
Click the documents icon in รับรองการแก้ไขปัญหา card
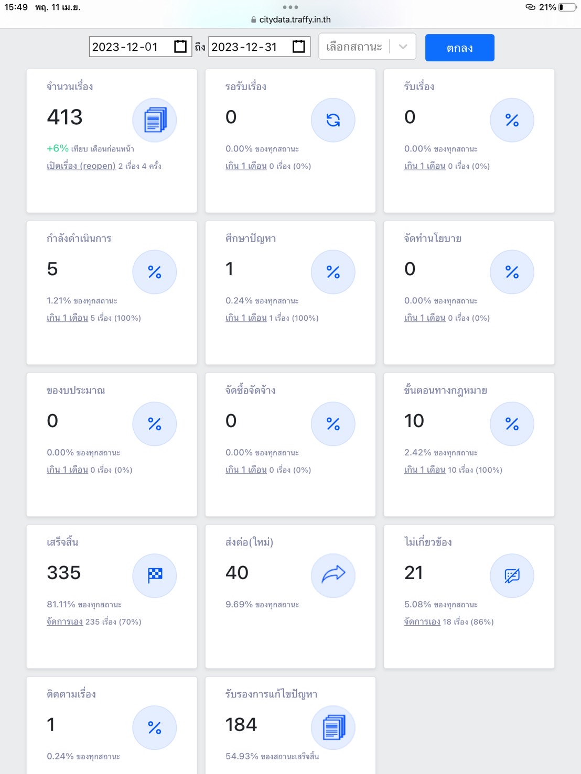point(333,727)
